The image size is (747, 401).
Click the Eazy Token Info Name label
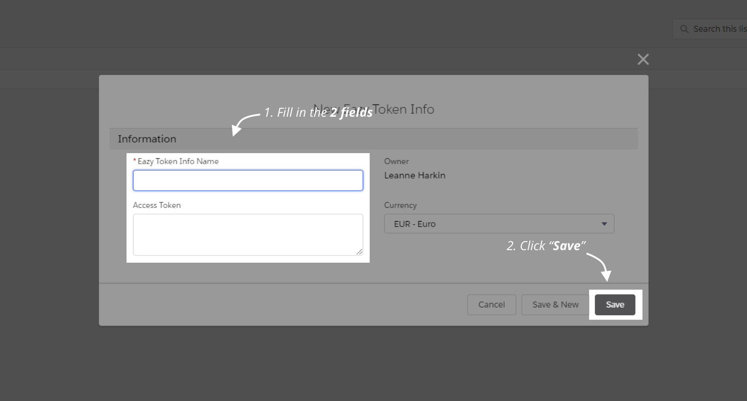[x=178, y=161]
